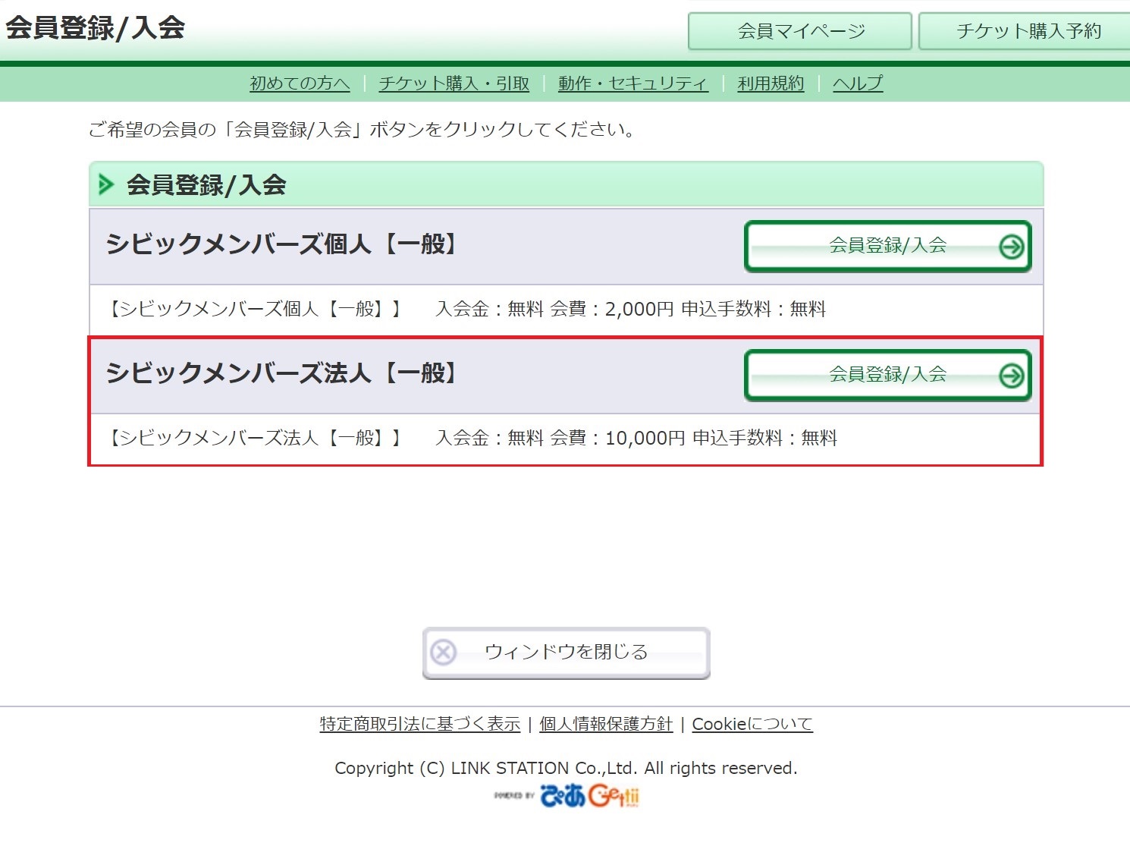Open the チケット購入予約 button

pos(1026,31)
